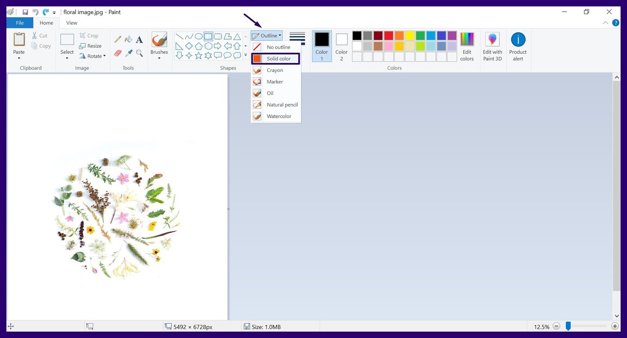Select the oval shape tool
Viewport: 627px width, 338px height.
[199, 36]
